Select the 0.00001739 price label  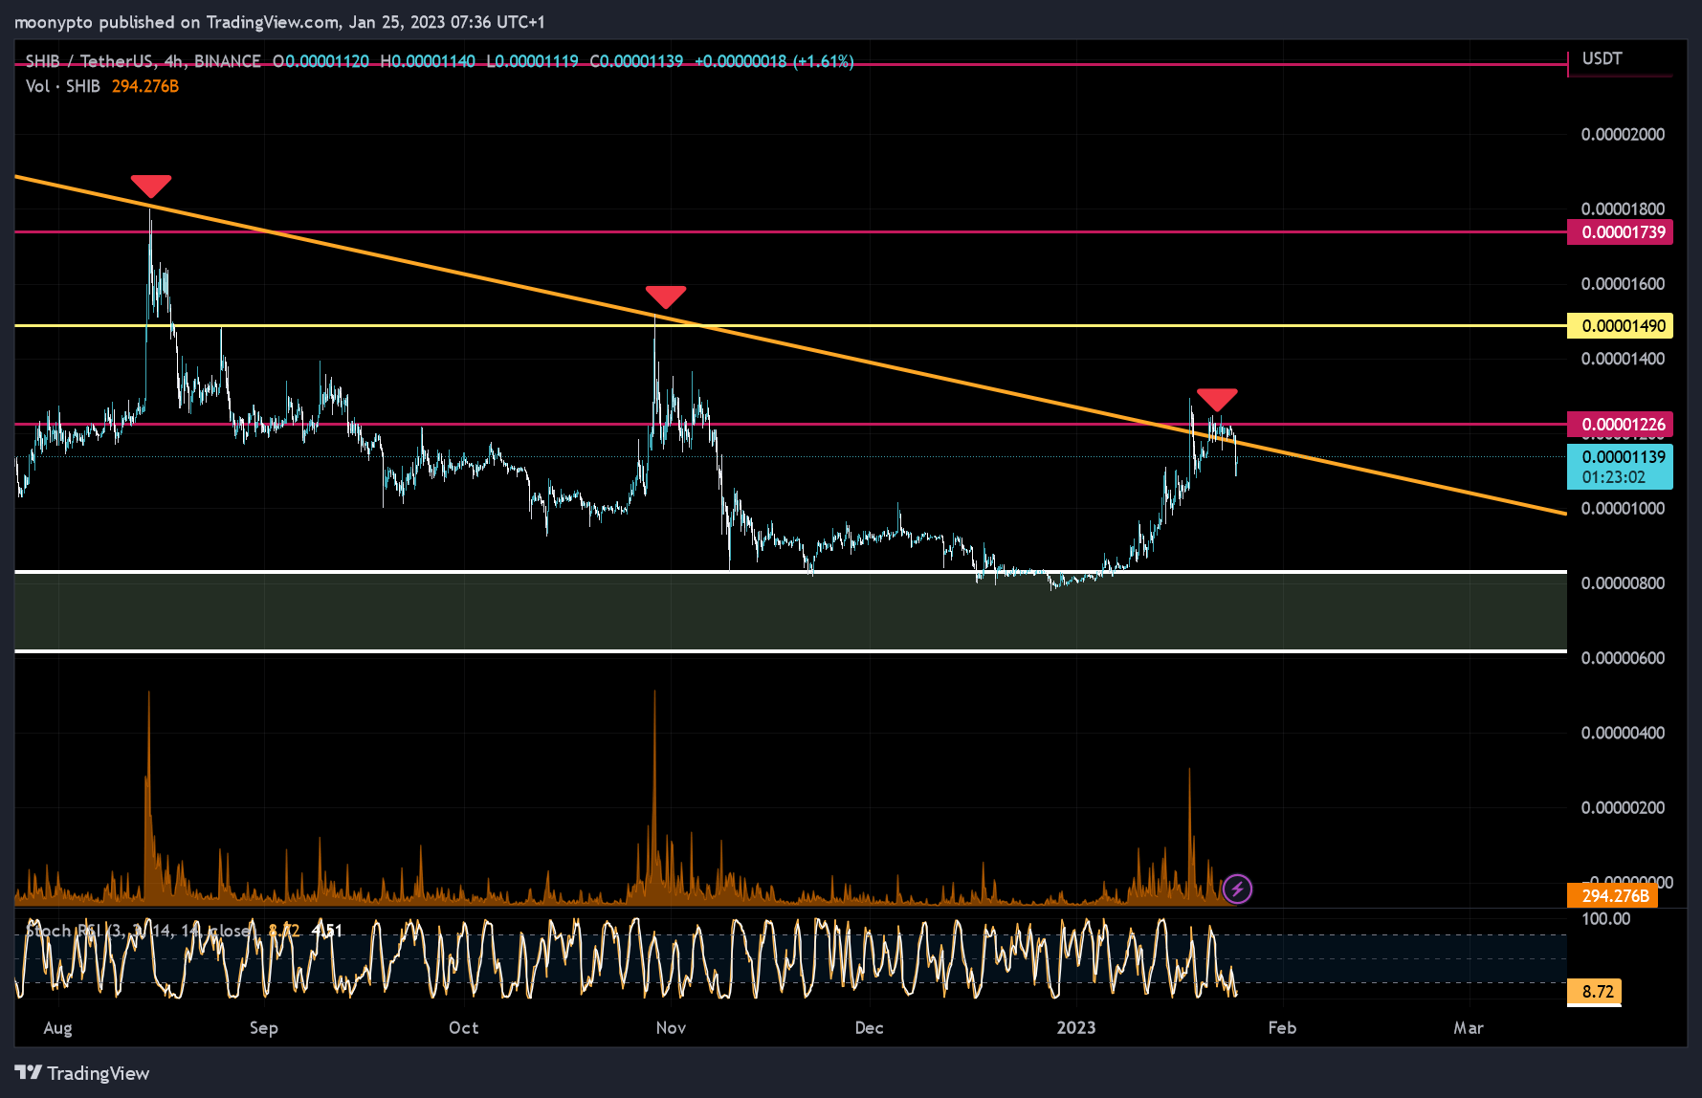1621,232
